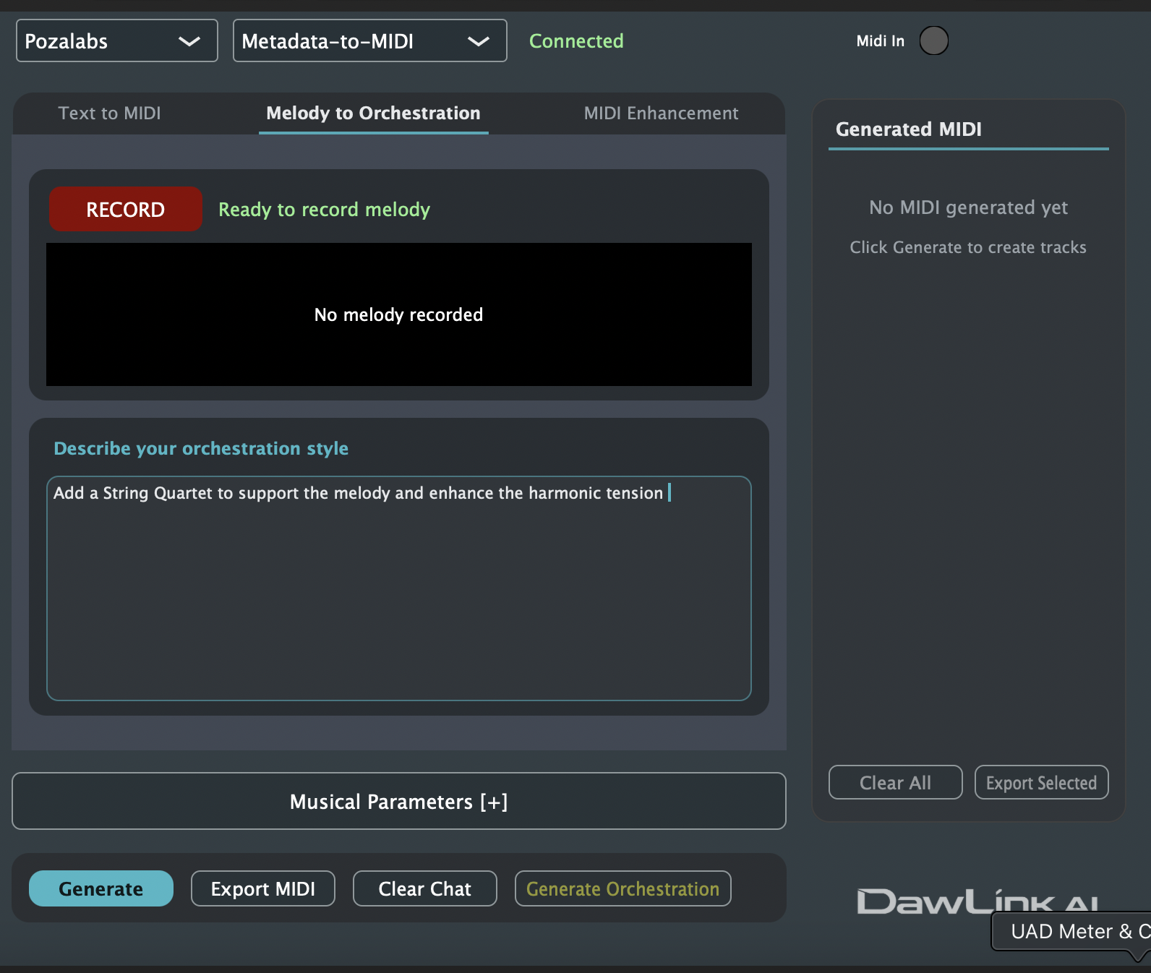Click 'Describe your orchestration style' label

pos(201,448)
